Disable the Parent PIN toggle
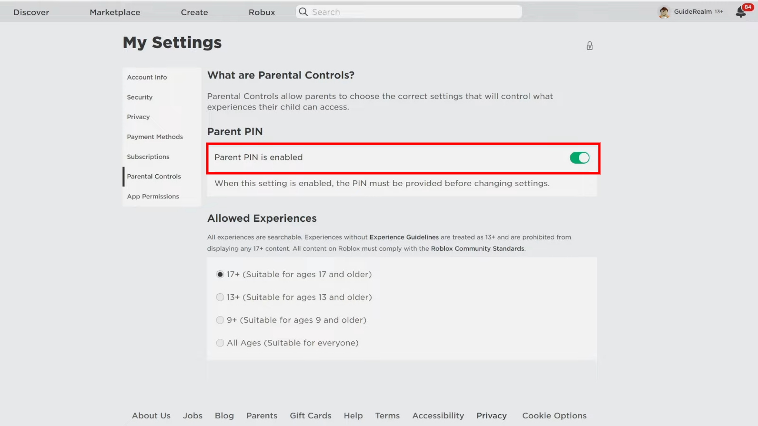 coord(579,158)
